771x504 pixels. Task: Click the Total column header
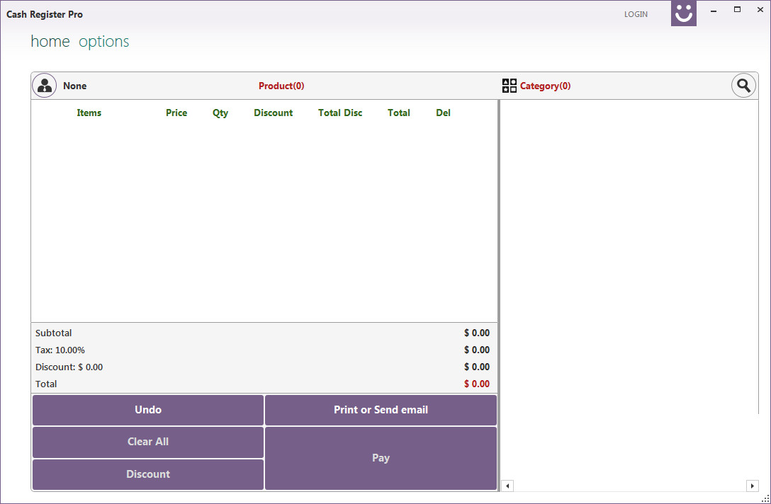tap(398, 113)
